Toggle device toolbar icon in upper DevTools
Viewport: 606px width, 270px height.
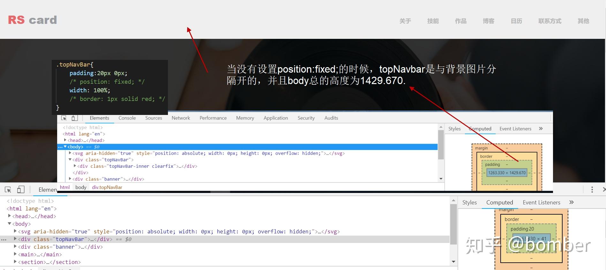coord(74,118)
